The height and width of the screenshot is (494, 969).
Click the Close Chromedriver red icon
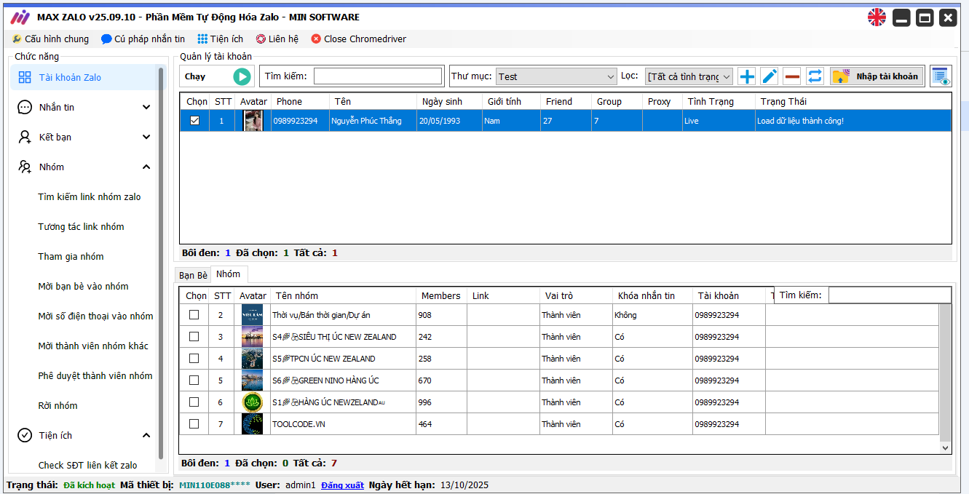click(x=316, y=39)
